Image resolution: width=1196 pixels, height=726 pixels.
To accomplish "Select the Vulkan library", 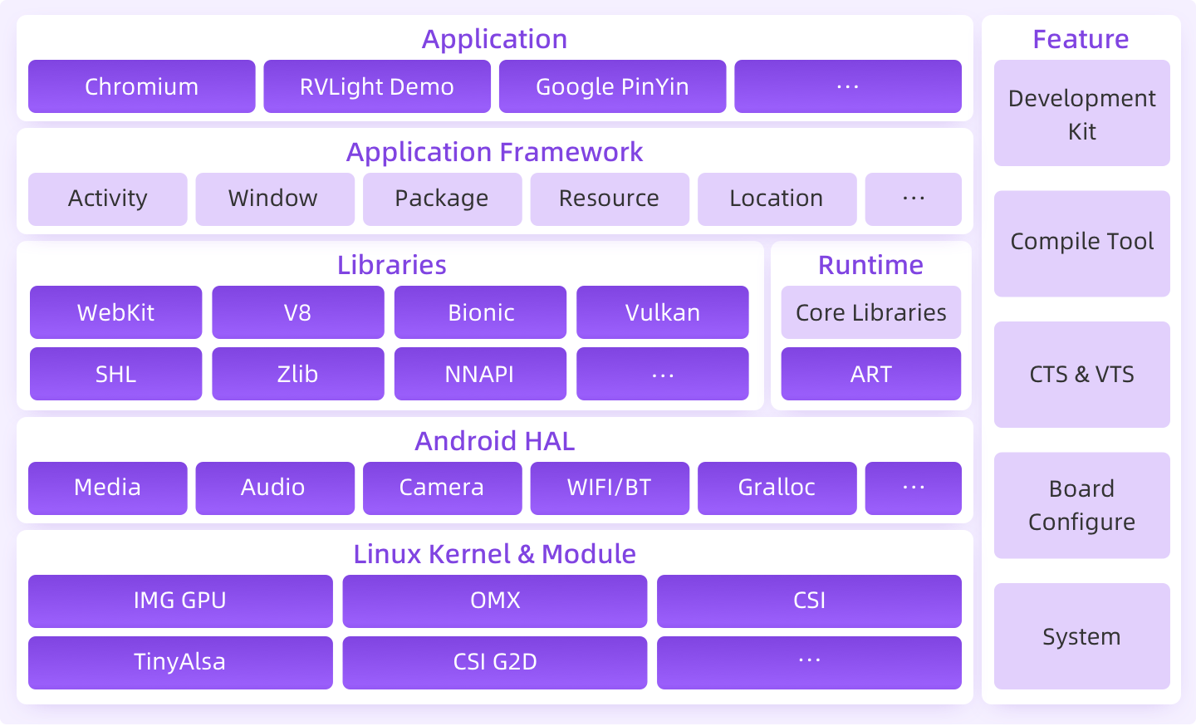I will pyautogui.click(x=662, y=312).
